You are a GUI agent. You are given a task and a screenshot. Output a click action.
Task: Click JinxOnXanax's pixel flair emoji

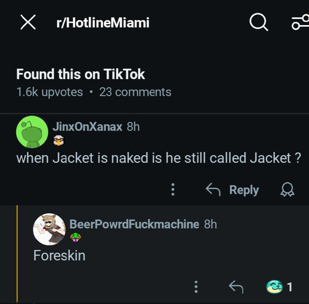[x=59, y=140]
